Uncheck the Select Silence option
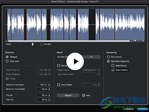The height and width of the screenshot is (112, 149). point(113,70)
